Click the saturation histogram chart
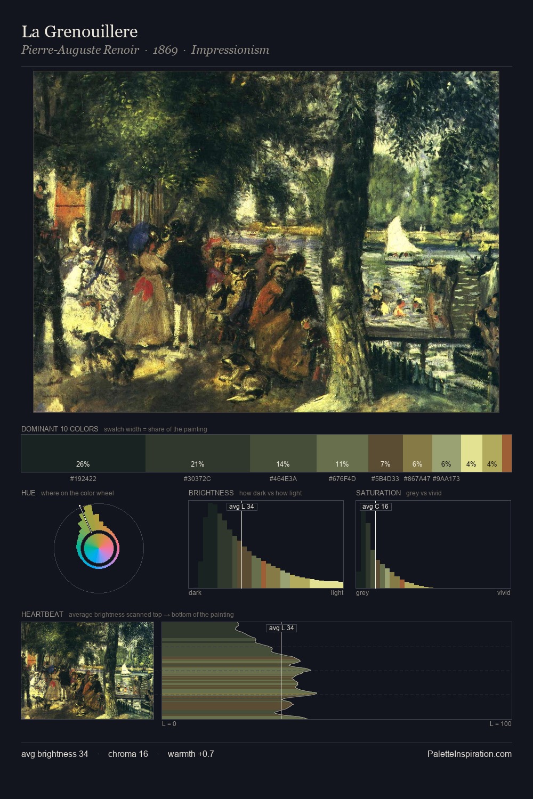Viewport: 533px width, 799px height. [433, 544]
